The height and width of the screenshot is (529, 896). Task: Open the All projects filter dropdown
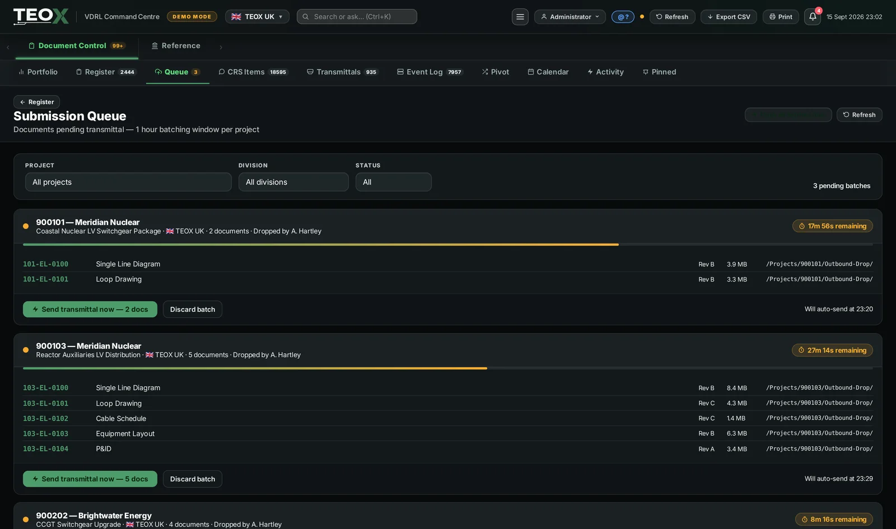pos(128,182)
